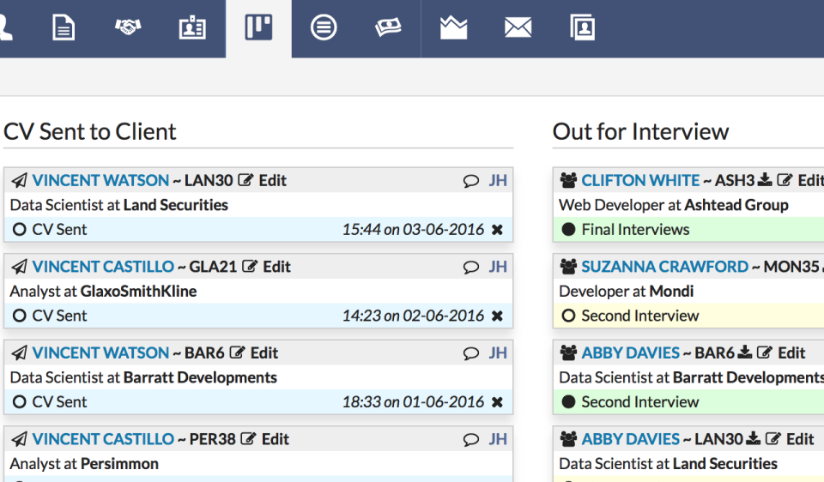Open the area chart reports icon
Screen dimensions: 824x482
(x=453, y=28)
